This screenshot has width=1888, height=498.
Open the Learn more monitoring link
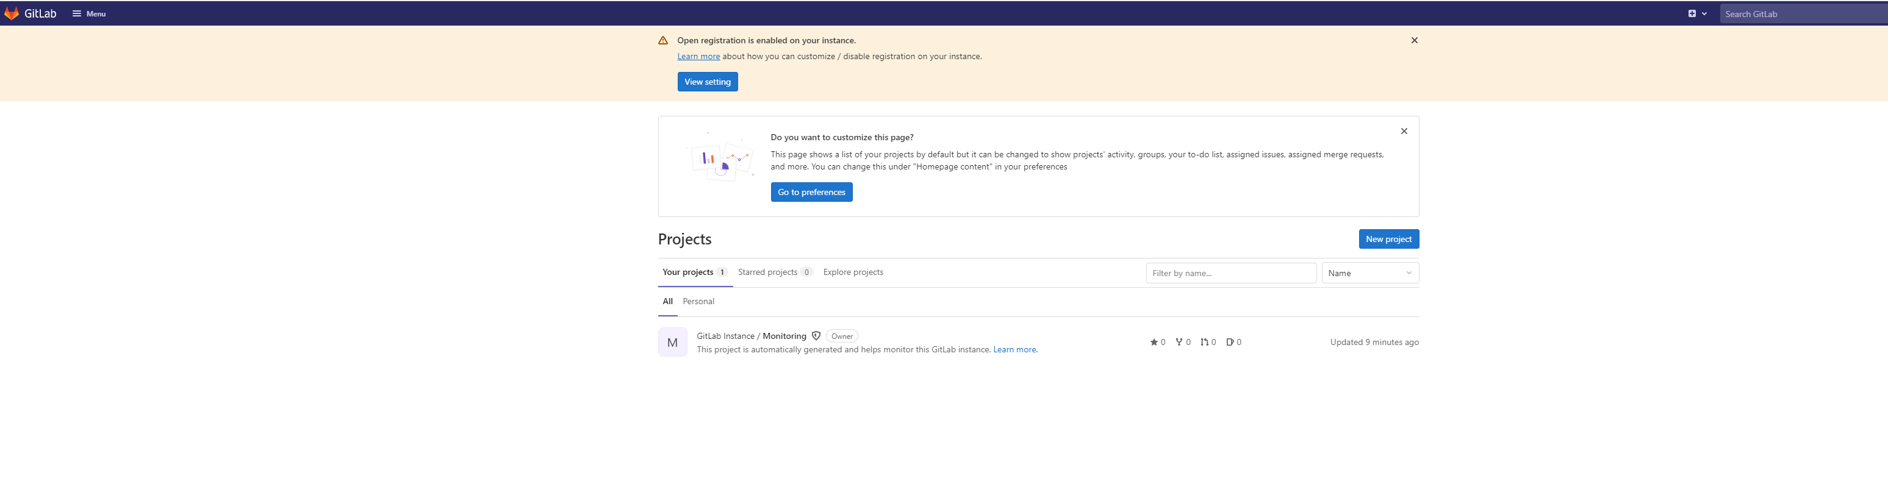(1015, 350)
